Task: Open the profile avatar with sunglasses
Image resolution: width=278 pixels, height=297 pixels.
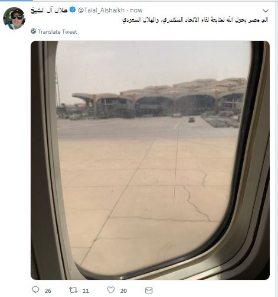Action: click(14, 18)
